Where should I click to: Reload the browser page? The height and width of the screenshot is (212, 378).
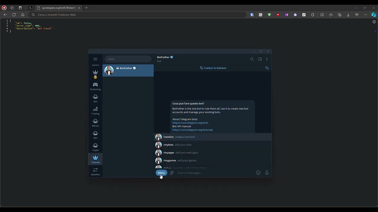(x=14, y=15)
